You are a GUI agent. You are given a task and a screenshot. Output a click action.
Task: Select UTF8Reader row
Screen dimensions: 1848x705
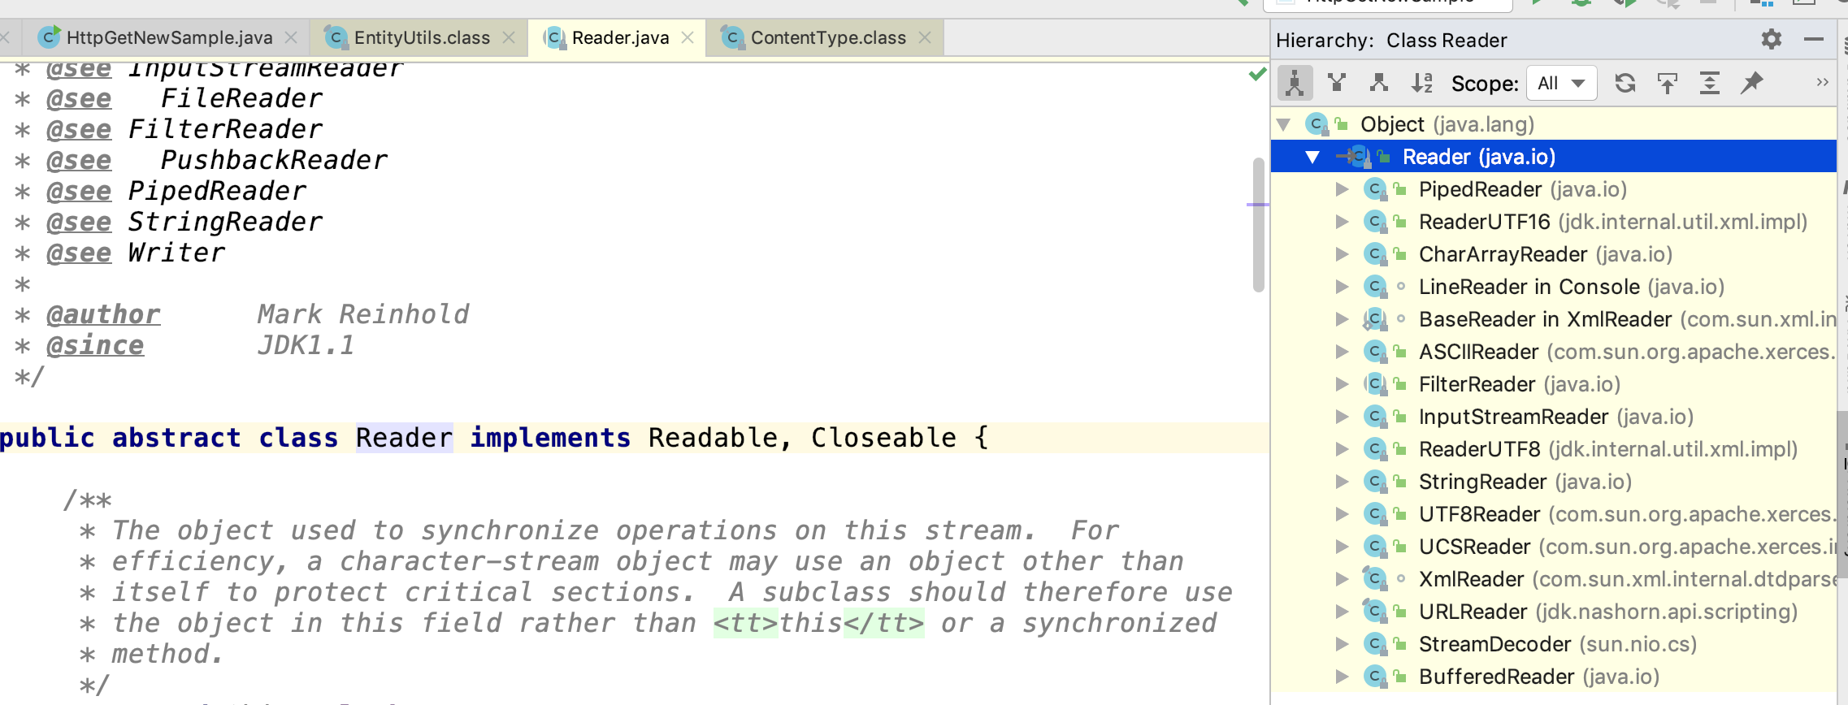click(1554, 514)
